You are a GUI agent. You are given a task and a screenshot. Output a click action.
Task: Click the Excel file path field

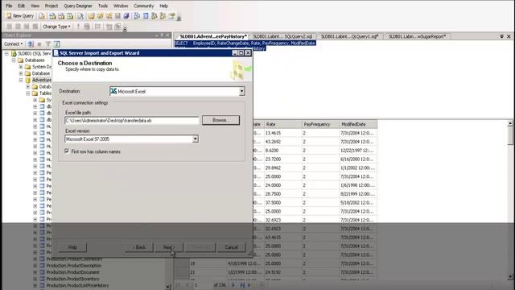(x=132, y=120)
